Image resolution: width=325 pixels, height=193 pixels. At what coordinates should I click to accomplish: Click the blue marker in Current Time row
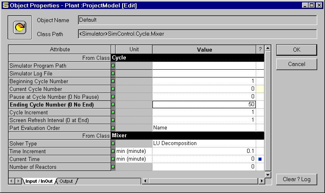click(260, 159)
